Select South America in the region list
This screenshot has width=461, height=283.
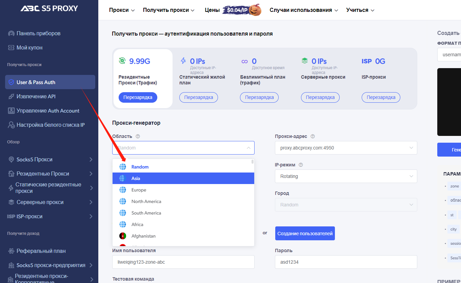pyautogui.click(x=183, y=213)
